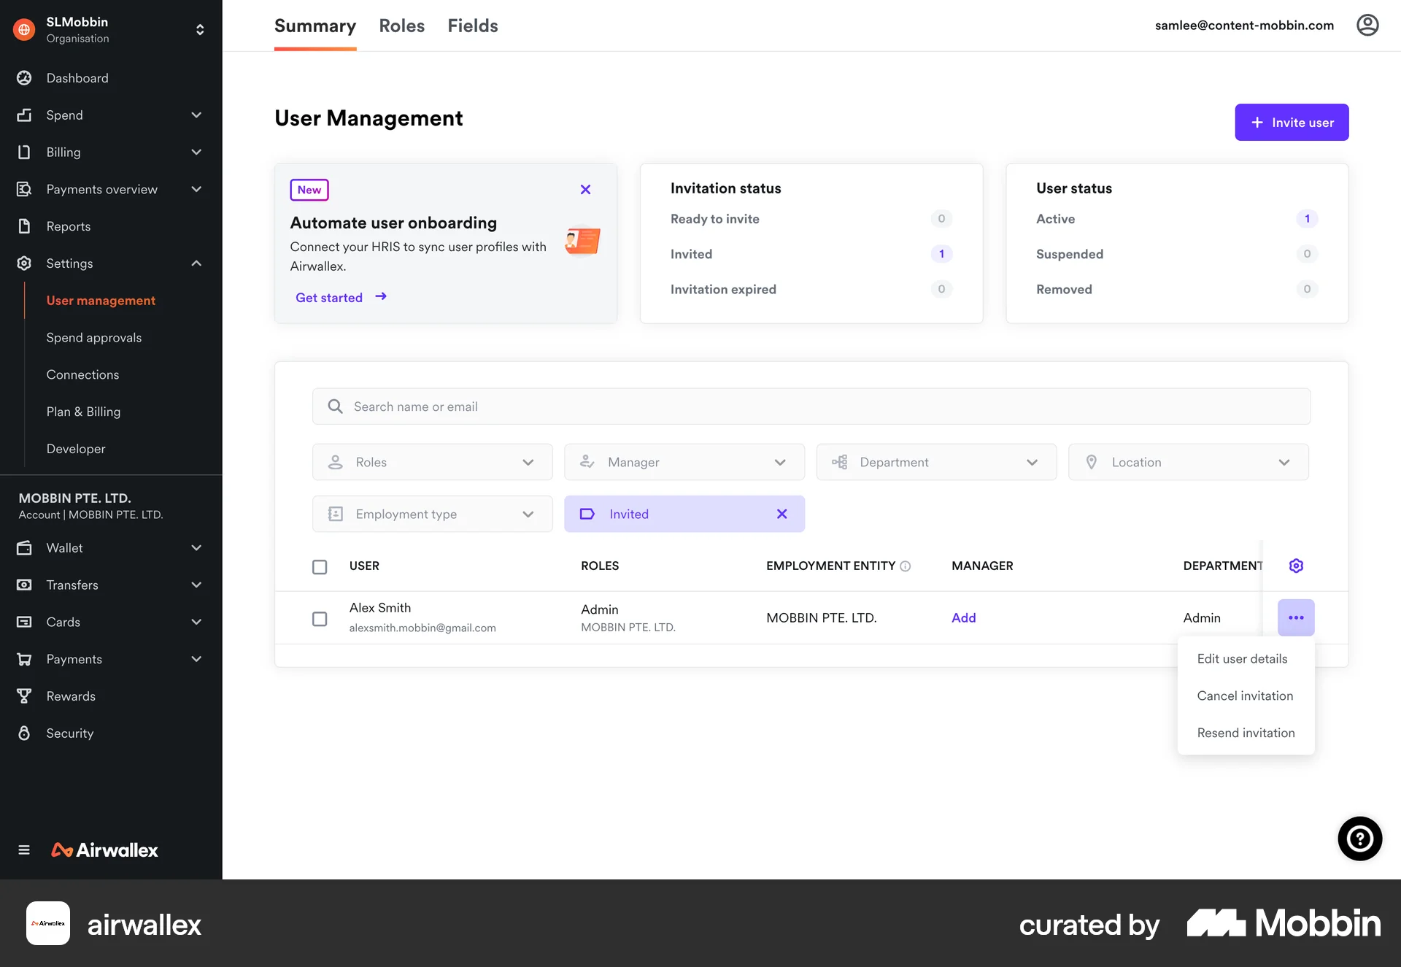This screenshot has width=1401, height=967.
Task: Remove the Invited filter chip
Action: 782,514
